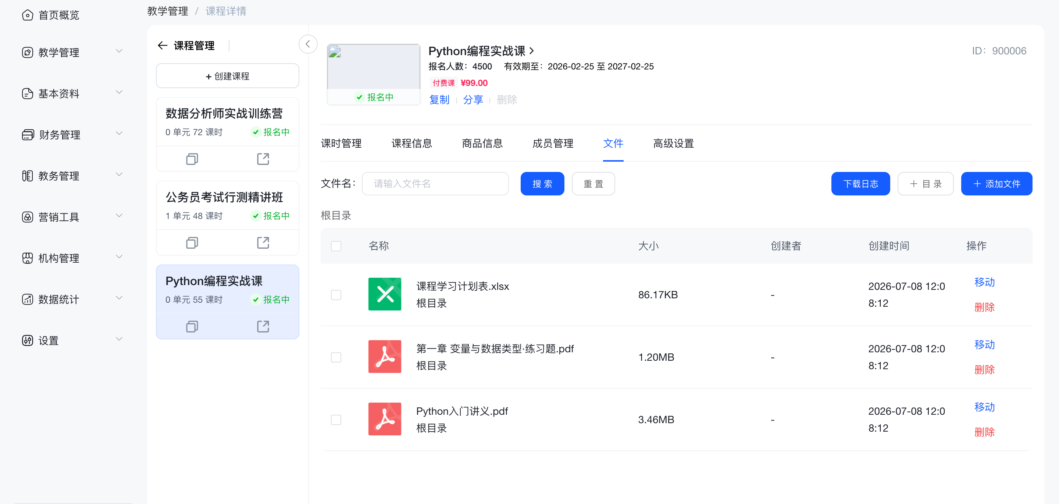Click the Python编程实战课 title chevron
1059x504 pixels.
click(532, 51)
